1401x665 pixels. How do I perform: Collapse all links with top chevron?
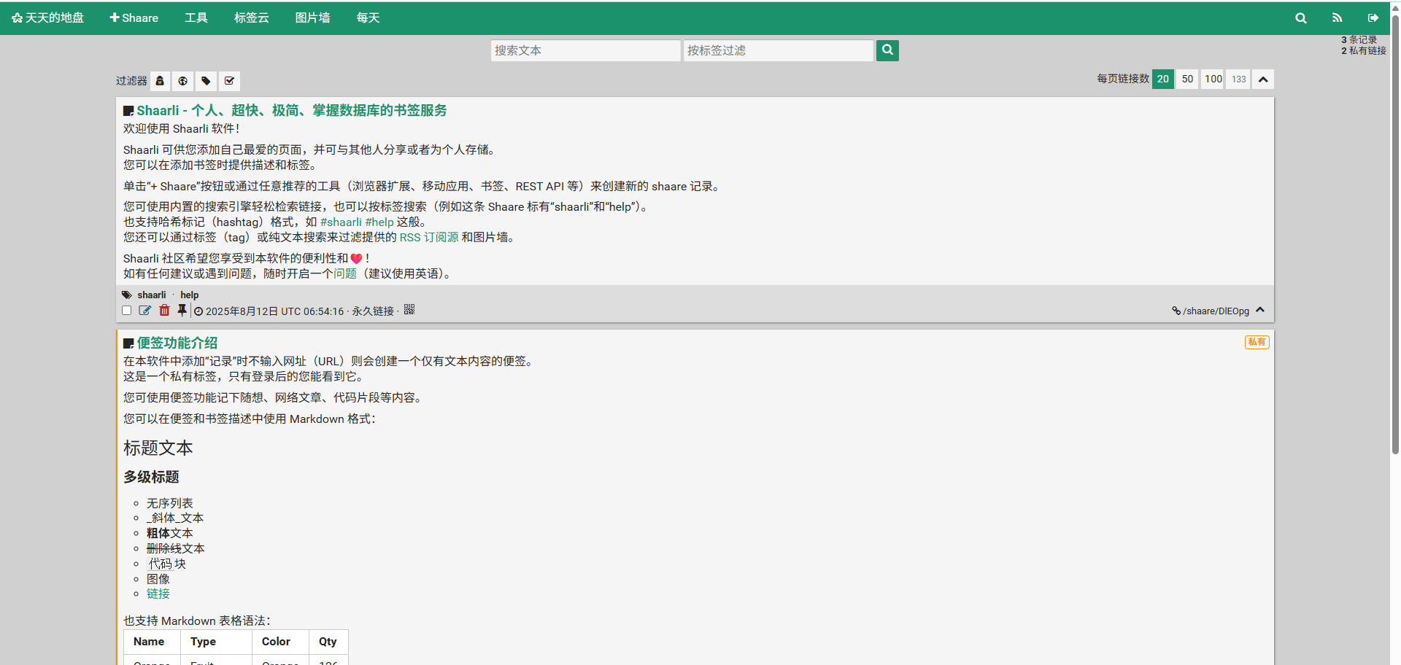[1263, 79]
